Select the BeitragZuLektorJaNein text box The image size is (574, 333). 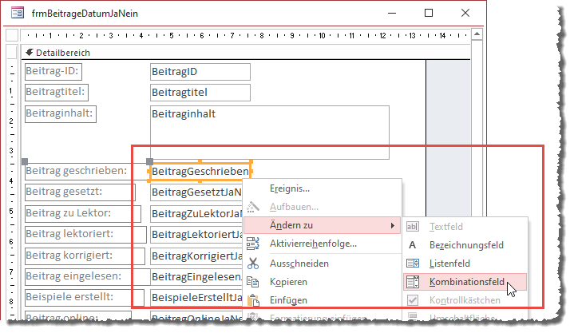point(196,213)
